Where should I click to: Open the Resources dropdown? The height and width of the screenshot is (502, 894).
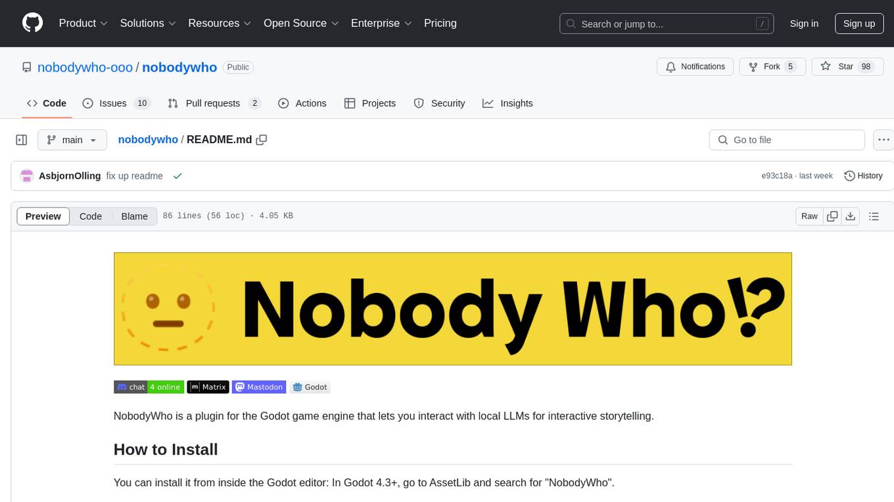220,23
